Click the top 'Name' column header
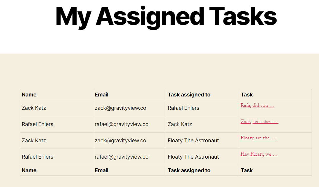The image size is (319, 187). click(29, 95)
